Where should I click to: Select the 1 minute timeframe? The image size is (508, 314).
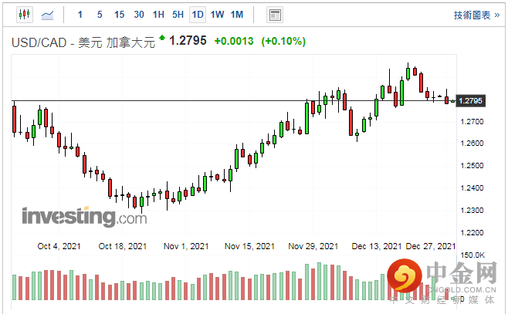(80, 15)
